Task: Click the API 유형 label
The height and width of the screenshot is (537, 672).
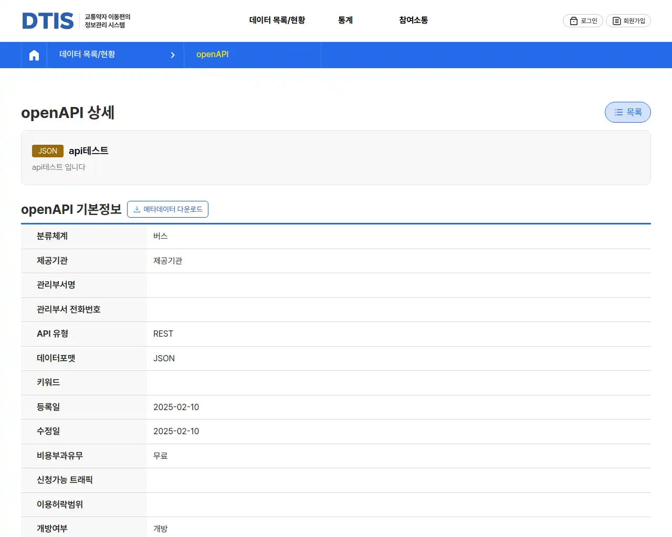Action: pos(52,334)
